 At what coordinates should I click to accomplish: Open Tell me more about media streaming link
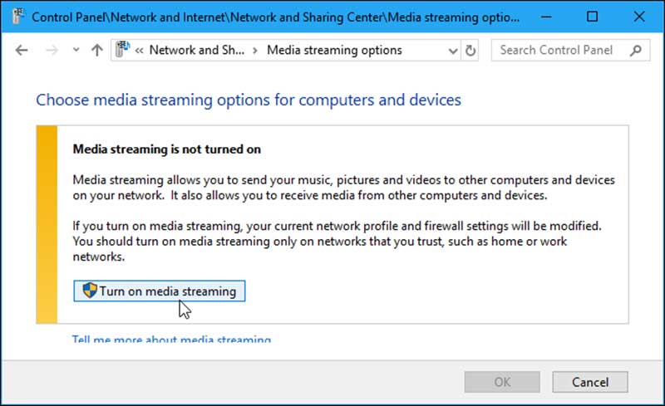tap(171, 340)
